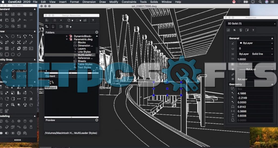Open the Modify menu
The height and width of the screenshot is (148, 278).
point(114,2)
